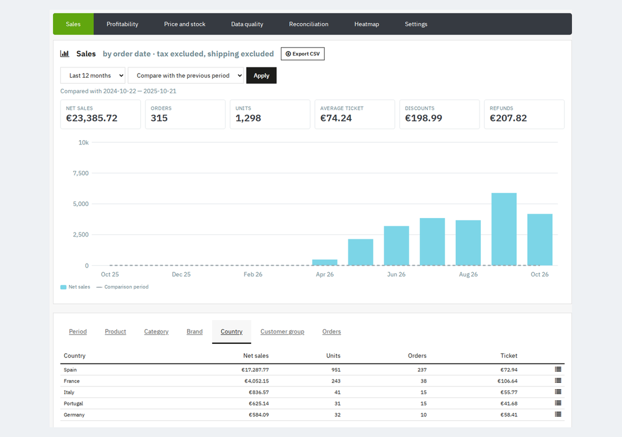Click the tallest September net sales bar
Viewport: 622px width, 437px height.
click(x=504, y=229)
